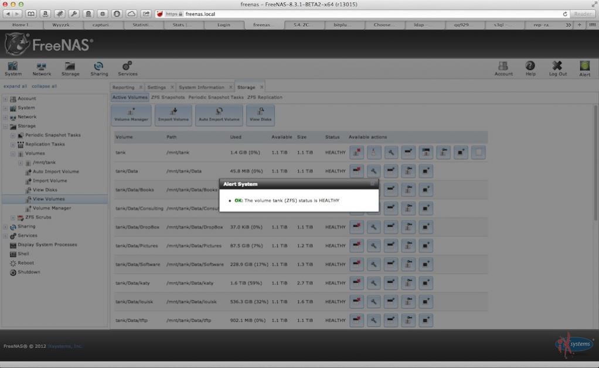Screen dimensions: 599x368
Task: Click the first action icon in the tank row
Action: point(356,153)
